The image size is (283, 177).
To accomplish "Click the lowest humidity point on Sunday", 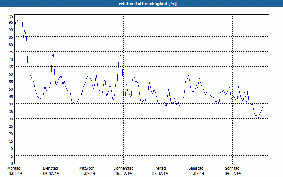I will coord(259,117).
